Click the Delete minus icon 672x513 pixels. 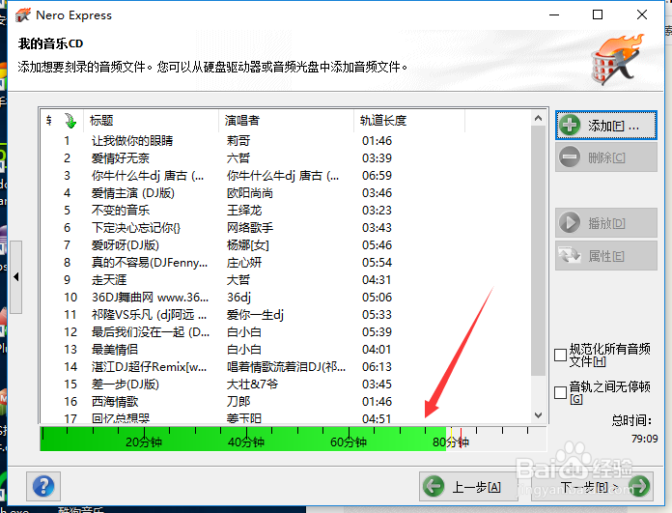point(570,157)
